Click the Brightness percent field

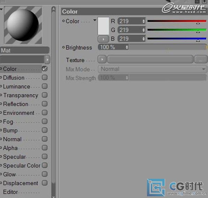tap(112, 47)
